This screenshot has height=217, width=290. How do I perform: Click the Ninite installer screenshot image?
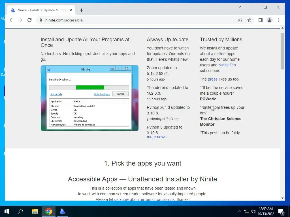[89, 98]
